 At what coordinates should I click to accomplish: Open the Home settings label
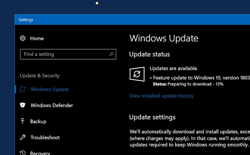37,38
